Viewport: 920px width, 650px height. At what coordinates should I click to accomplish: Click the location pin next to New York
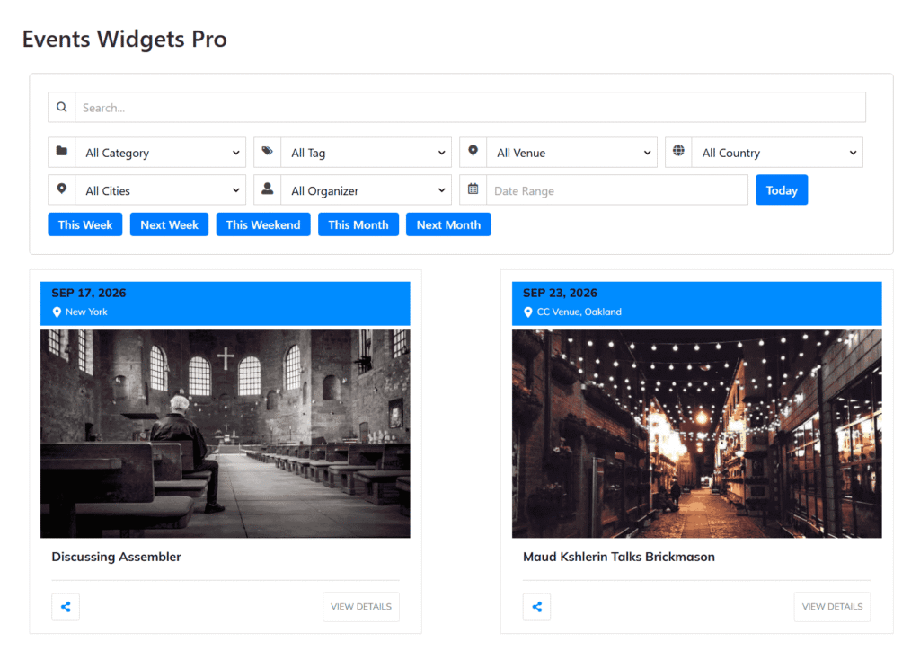click(x=57, y=312)
